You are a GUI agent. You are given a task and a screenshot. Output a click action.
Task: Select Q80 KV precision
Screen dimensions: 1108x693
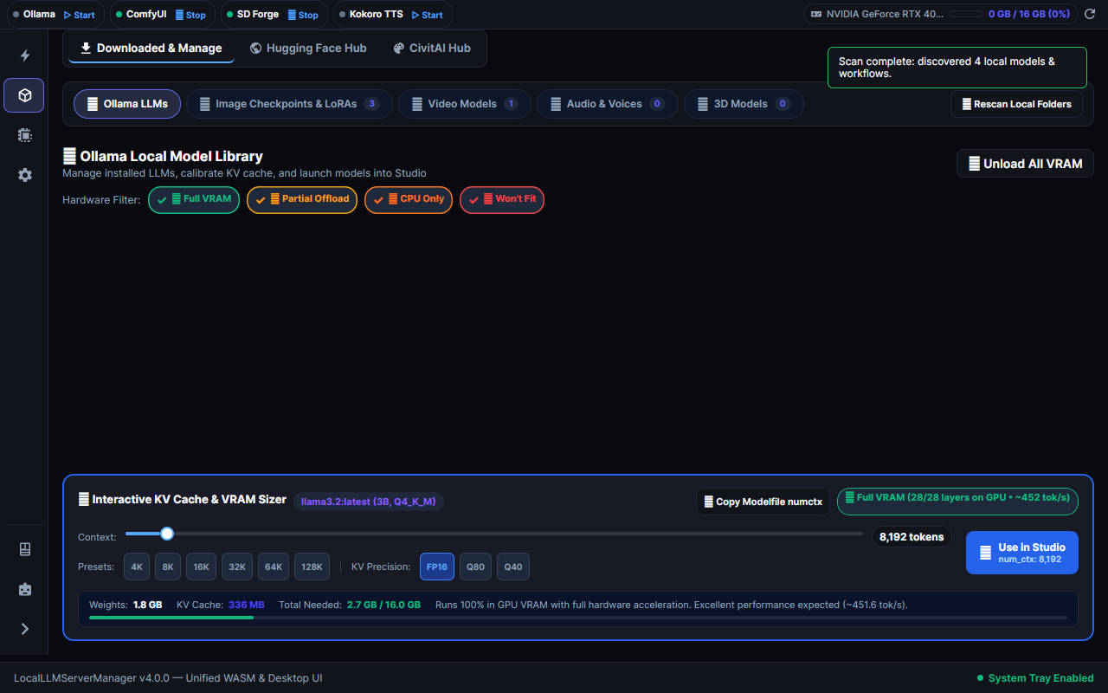click(475, 567)
